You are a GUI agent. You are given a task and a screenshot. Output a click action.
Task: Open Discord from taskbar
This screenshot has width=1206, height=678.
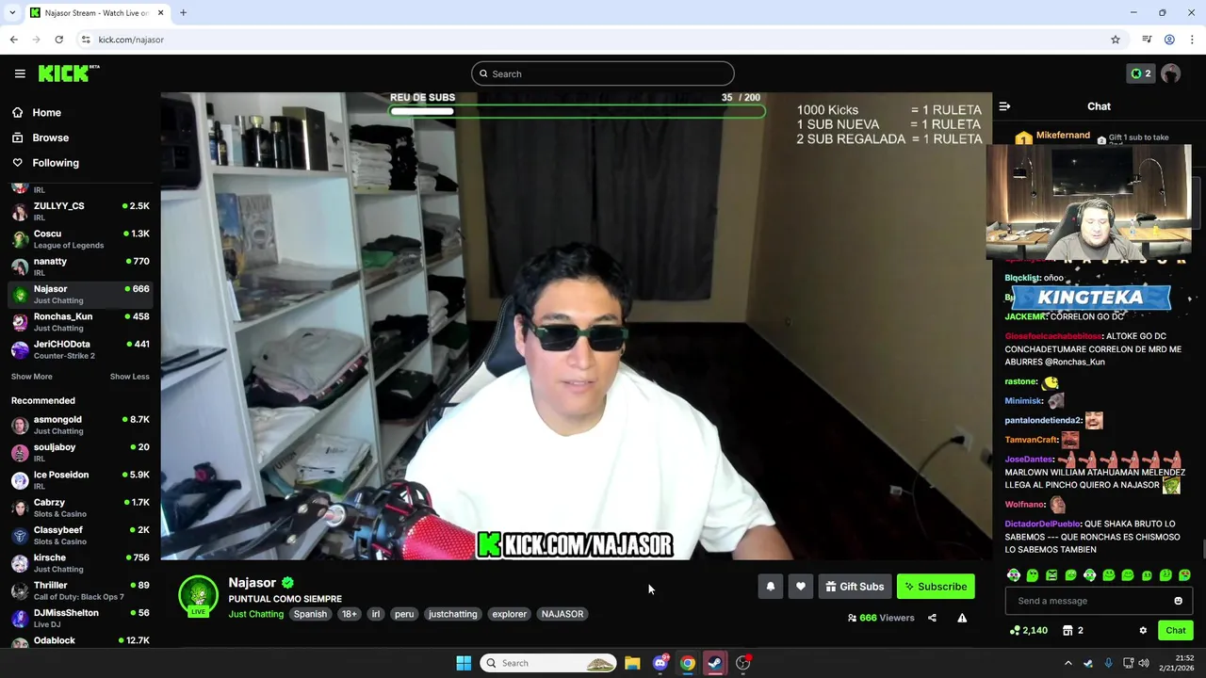(x=660, y=663)
